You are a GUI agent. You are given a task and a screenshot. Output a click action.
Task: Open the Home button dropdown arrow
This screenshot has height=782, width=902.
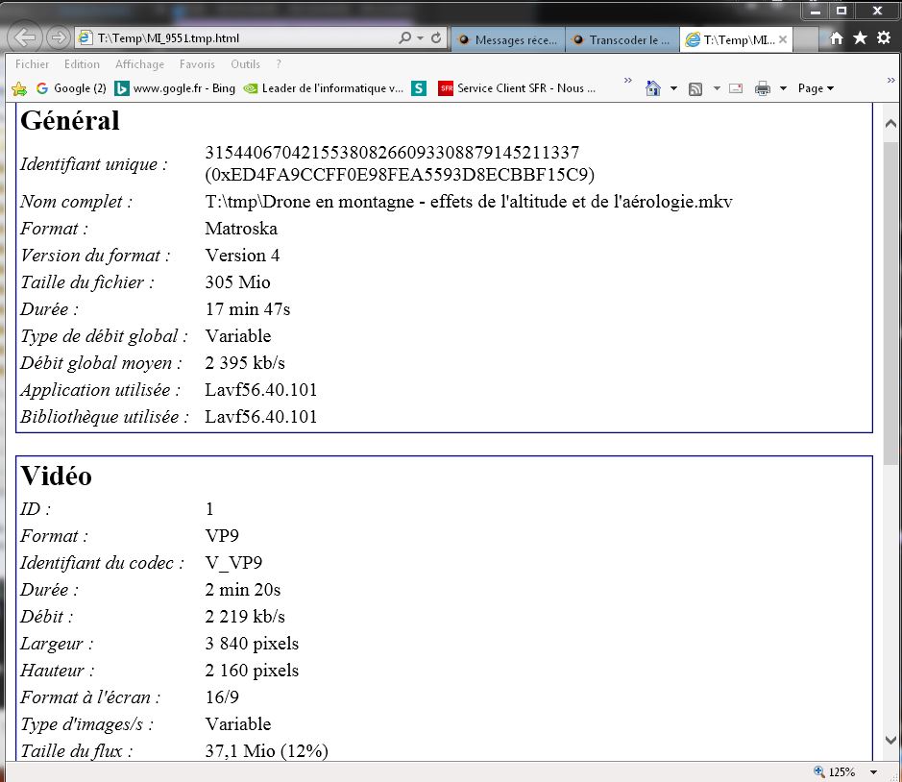click(x=673, y=88)
